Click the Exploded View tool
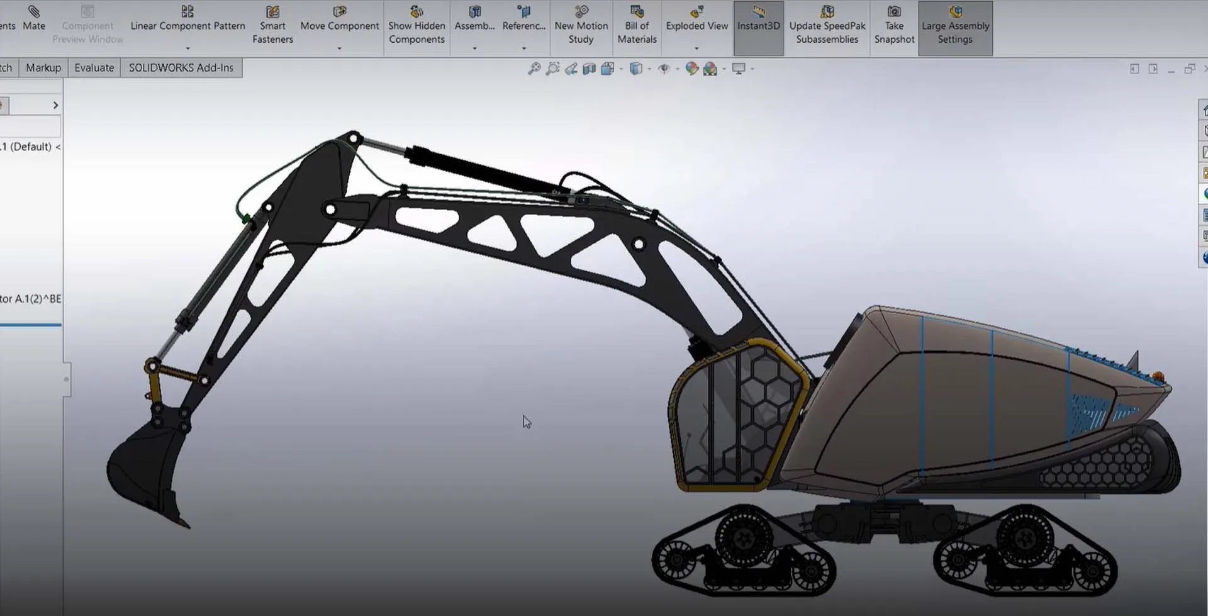Viewport: 1208px width, 616px height. click(696, 18)
